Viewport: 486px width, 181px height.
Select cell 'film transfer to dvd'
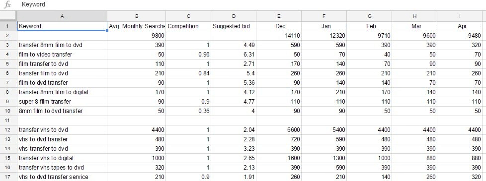62,64
